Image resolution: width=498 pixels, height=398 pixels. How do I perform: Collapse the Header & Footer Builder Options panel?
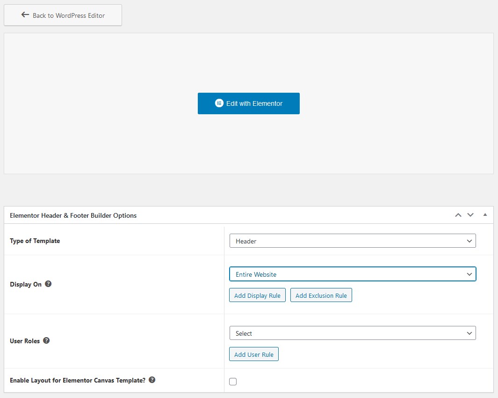(485, 215)
